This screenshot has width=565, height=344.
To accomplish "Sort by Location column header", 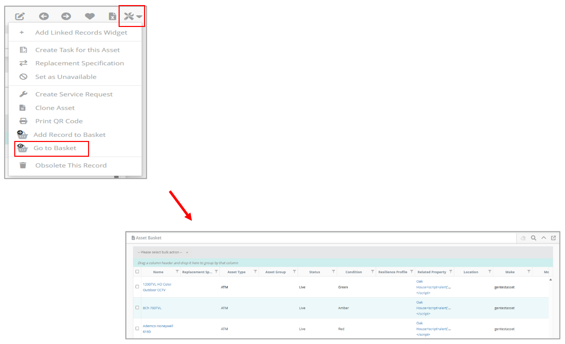I will click(471, 272).
